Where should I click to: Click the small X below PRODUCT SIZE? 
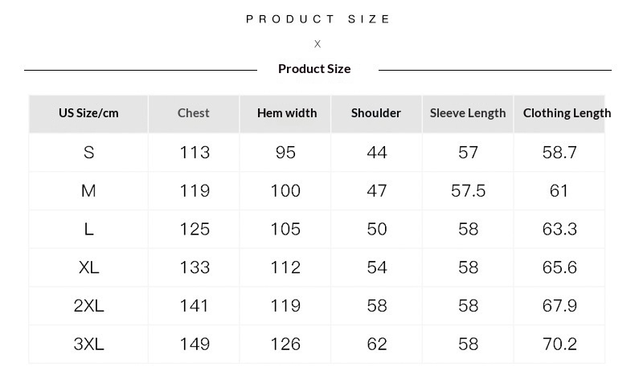[317, 44]
